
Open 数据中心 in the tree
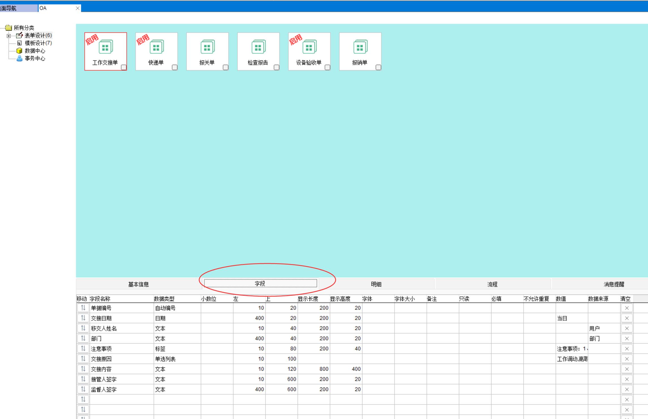(x=35, y=51)
